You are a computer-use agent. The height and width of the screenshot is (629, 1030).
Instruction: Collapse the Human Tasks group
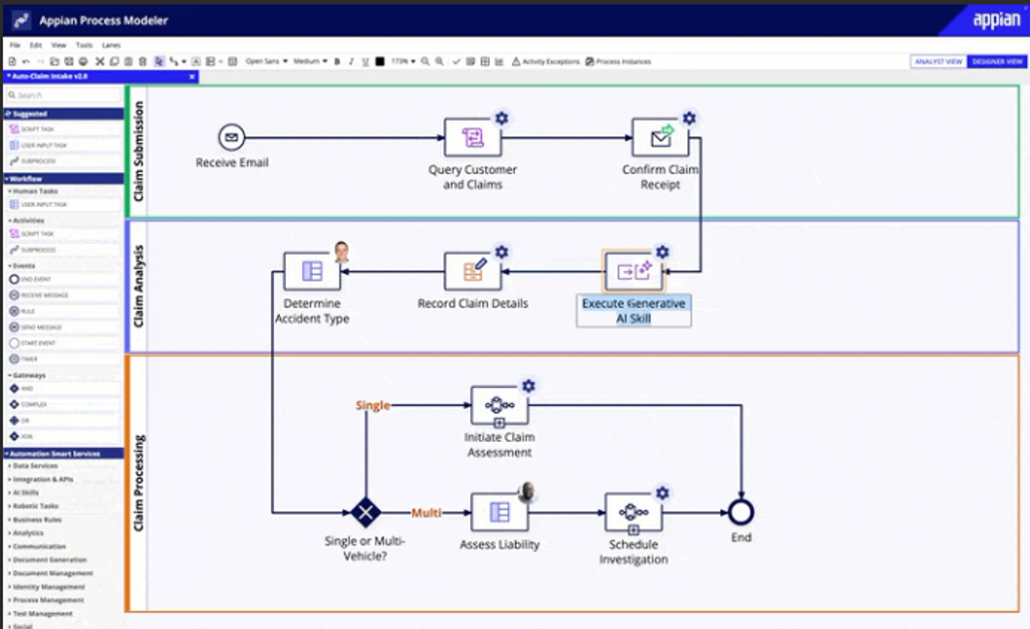pos(33,191)
